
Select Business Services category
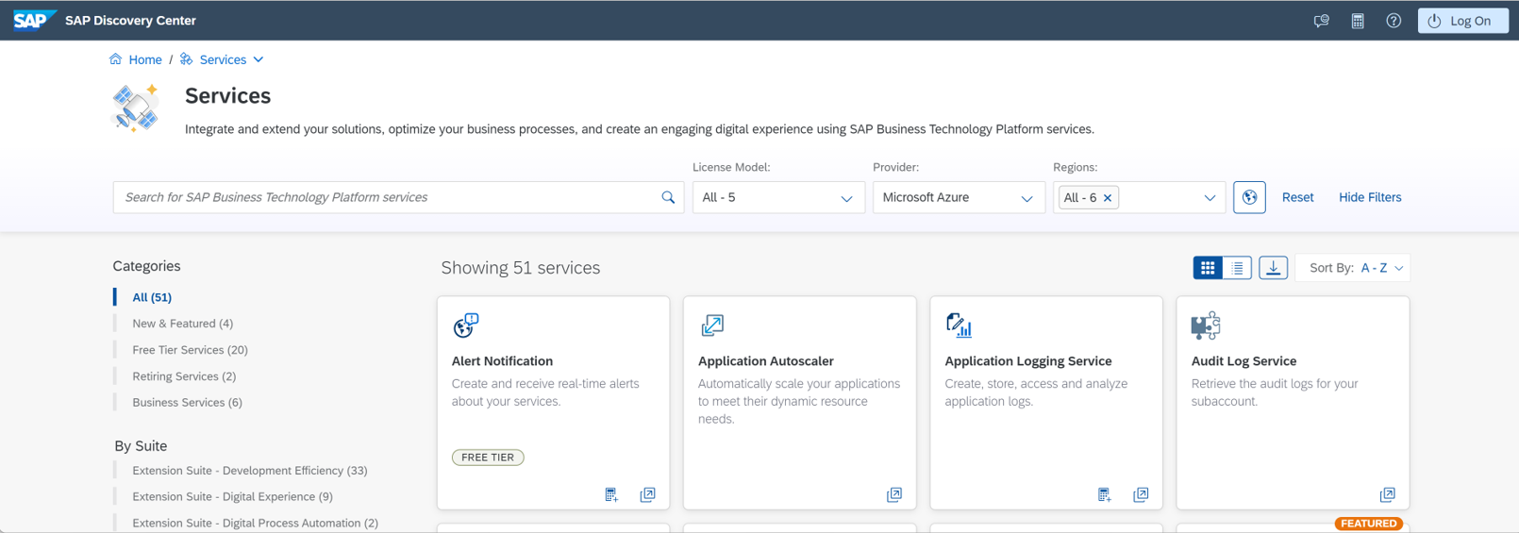187,403
